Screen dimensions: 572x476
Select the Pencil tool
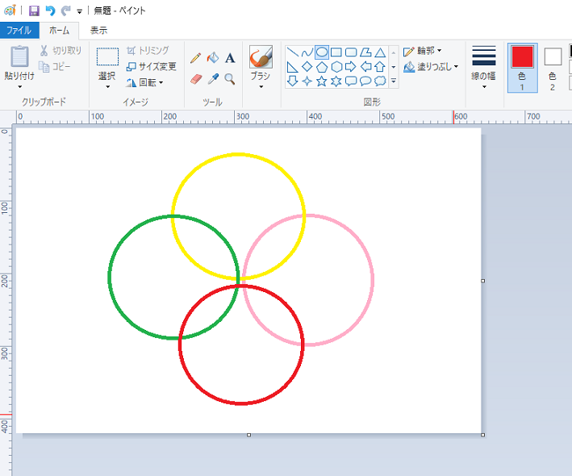(195, 58)
